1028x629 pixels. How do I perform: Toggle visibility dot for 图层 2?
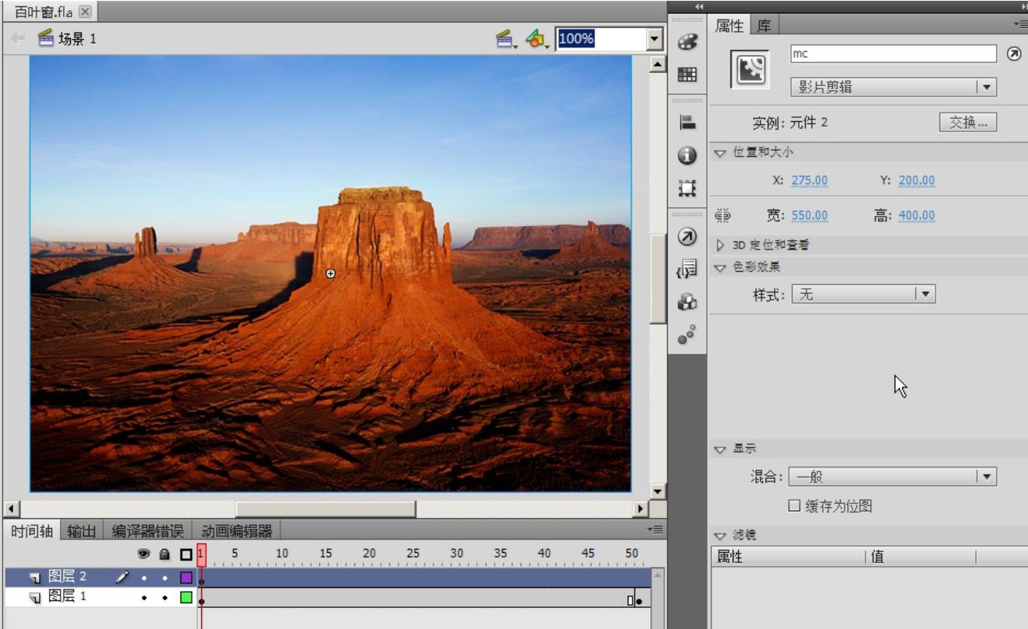coord(144,578)
